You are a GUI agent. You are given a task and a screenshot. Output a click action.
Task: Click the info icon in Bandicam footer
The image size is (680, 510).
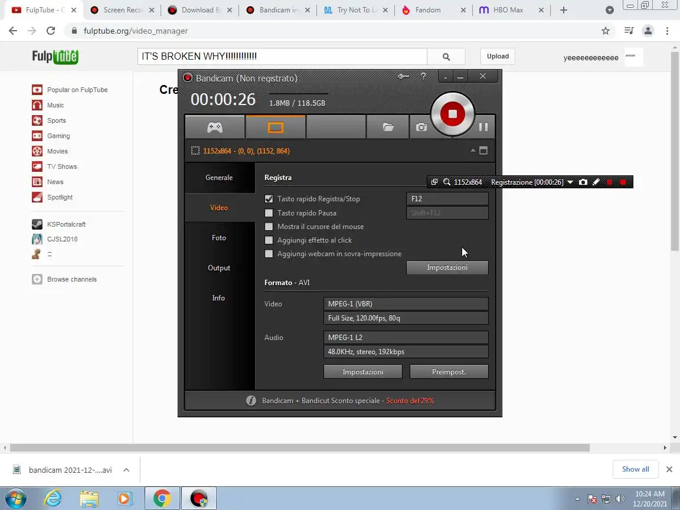pyautogui.click(x=251, y=401)
